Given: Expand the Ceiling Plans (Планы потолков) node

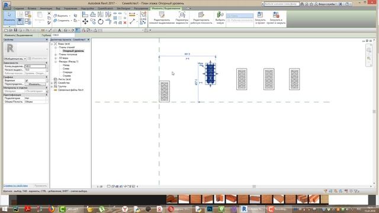Looking at the screenshot, I should click(x=56, y=54).
